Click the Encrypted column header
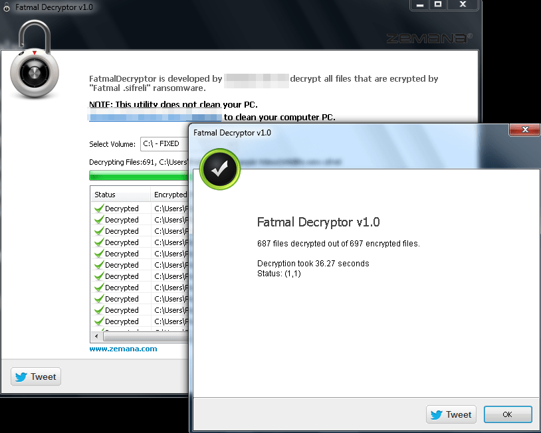This screenshot has height=433, width=541. point(170,195)
